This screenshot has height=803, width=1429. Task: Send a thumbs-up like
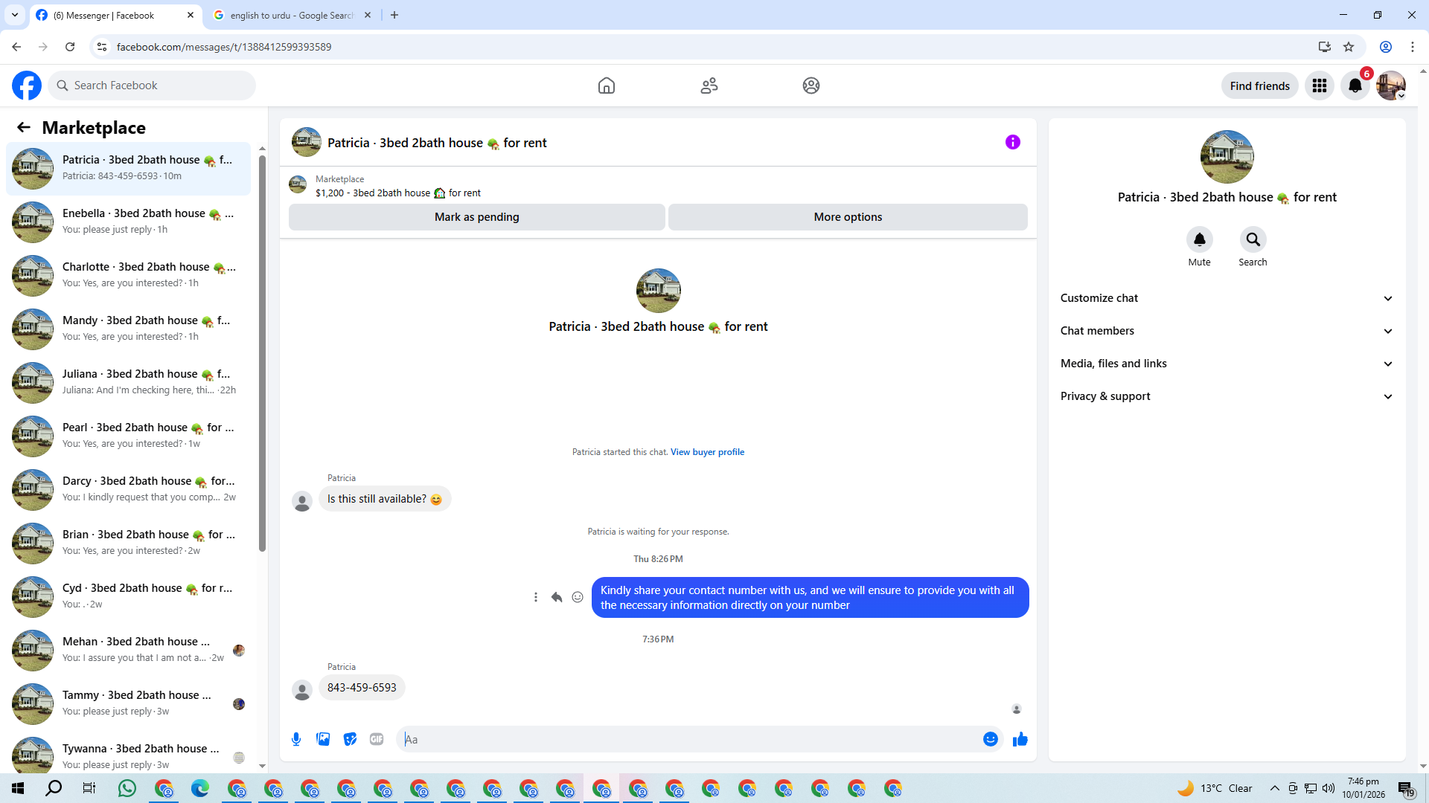tap(1020, 739)
